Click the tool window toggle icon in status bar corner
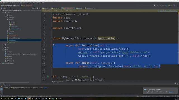The image size is (179, 100). pos(1,96)
